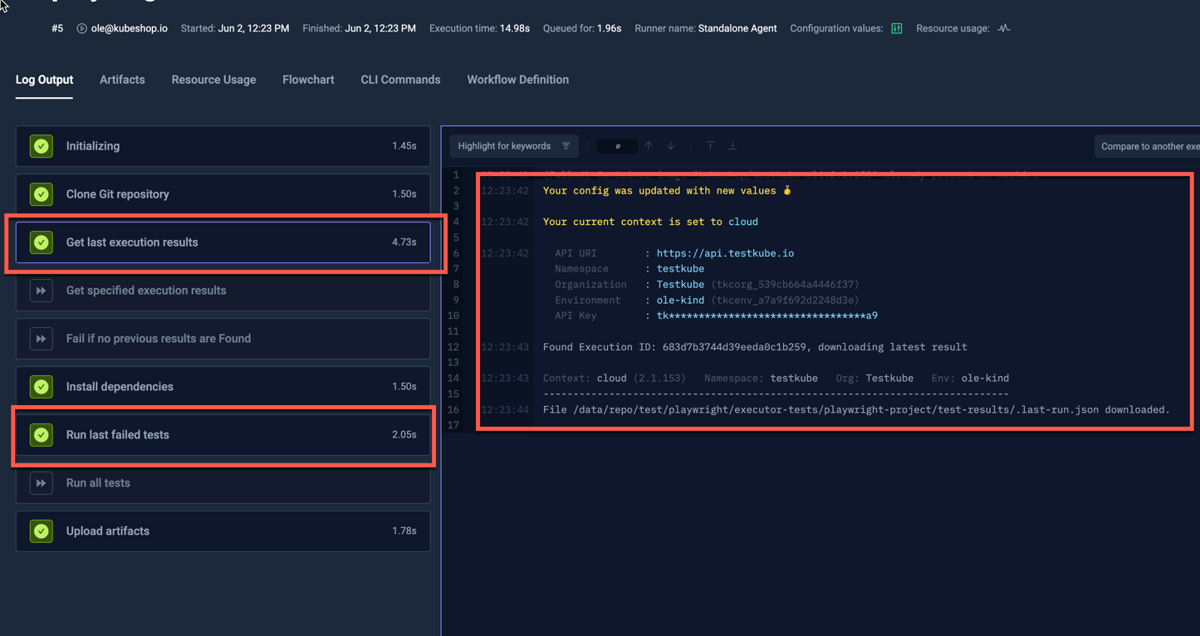Viewport: 1200px width, 636px height.
Task: Go to previous keyword match arrow
Action: 649,146
